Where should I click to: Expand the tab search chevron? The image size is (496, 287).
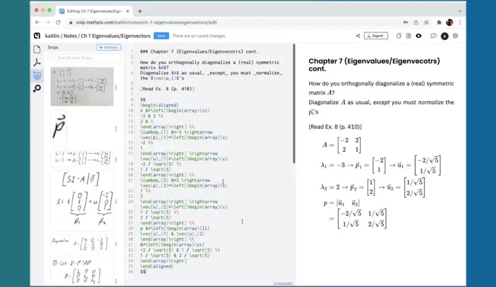(460, 11)
